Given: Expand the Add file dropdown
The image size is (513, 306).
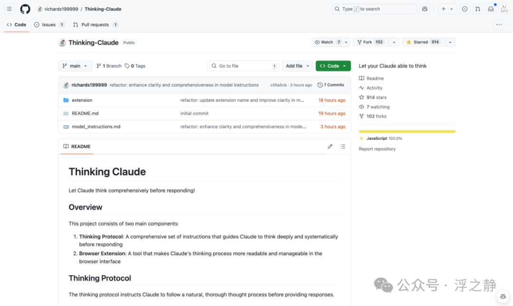Looking at the screenshot, I should pyautogui.click(x=297, y=66).
